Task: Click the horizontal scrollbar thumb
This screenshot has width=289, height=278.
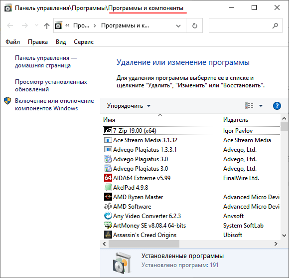Action: (144, 244)
